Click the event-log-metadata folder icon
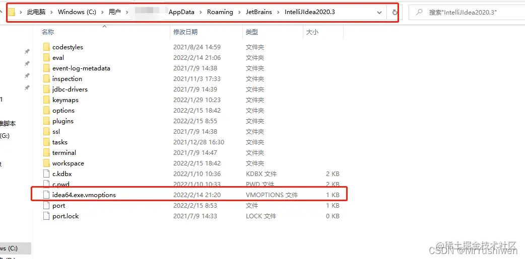The width and height of the screenshot is (525, 259). click(x=46, y=68)
